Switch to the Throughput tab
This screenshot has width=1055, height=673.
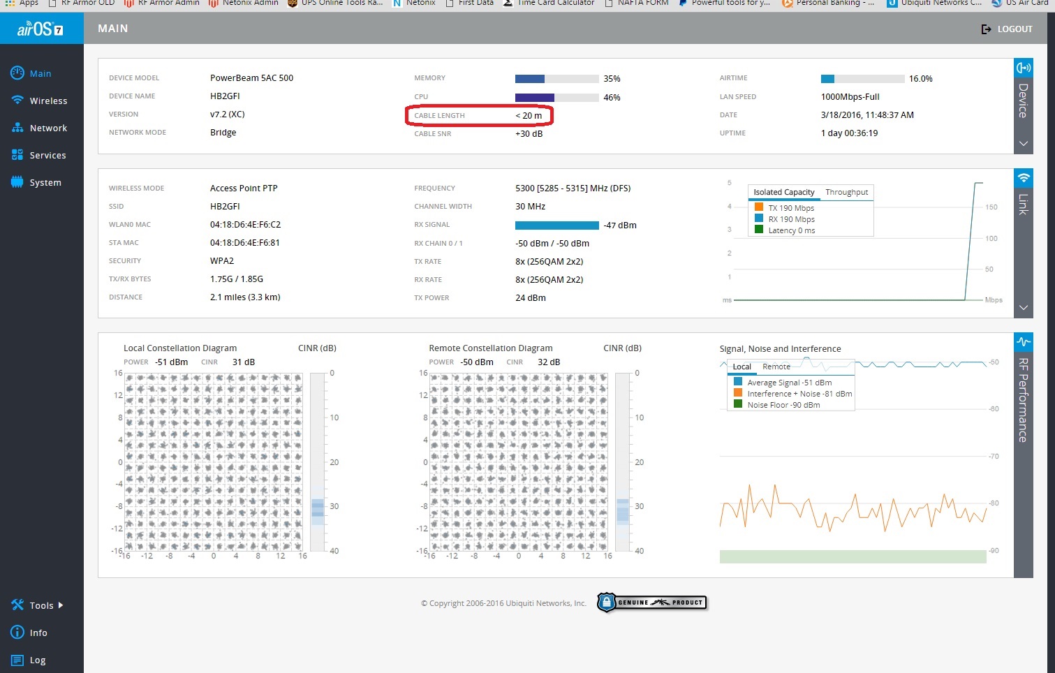846,192
